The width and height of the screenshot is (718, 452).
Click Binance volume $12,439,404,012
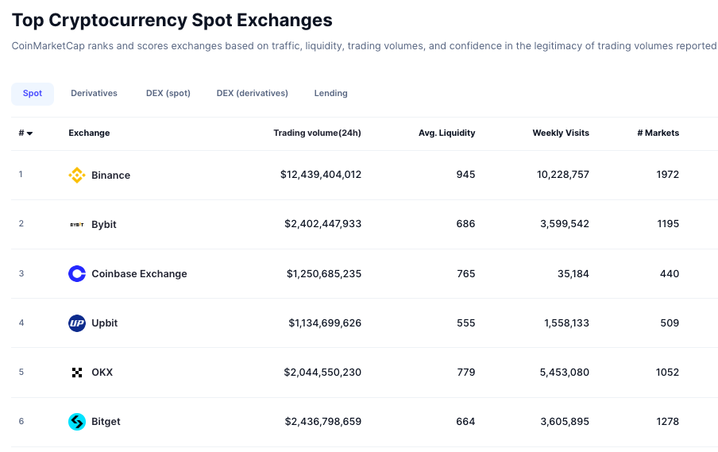point(321,175)
